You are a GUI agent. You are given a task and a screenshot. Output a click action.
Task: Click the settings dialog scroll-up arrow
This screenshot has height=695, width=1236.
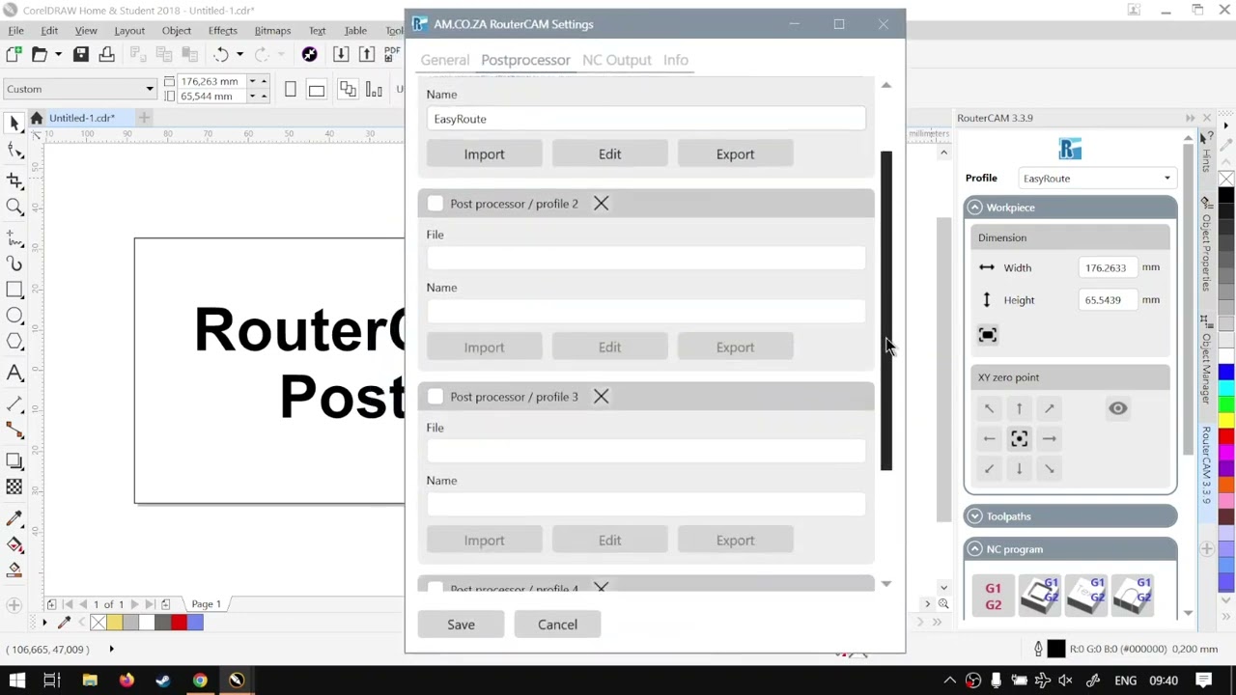click(x=885, y=86)
